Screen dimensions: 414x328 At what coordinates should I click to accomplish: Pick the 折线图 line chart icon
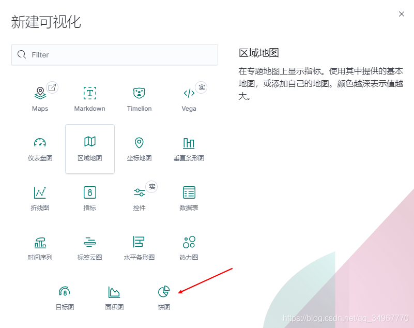pyautogui.click(x=40, y=192)
